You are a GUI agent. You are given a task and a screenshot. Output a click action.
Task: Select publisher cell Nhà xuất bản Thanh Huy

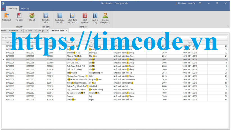click(130, 79)
